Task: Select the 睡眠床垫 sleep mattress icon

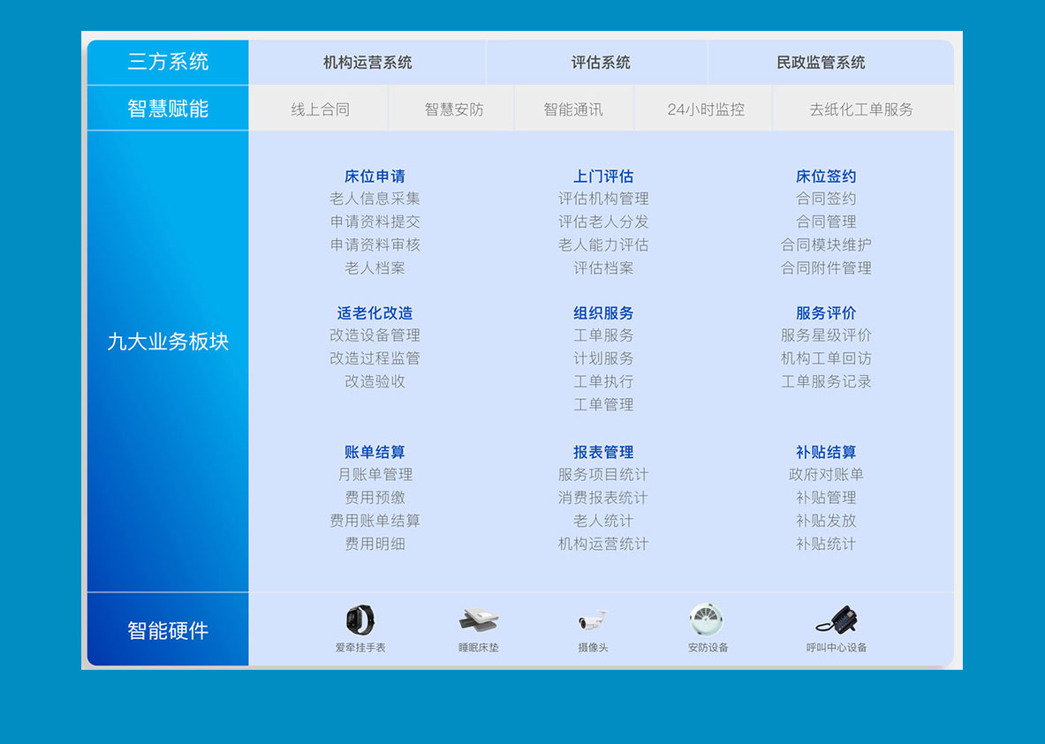Action: point(479,620)
